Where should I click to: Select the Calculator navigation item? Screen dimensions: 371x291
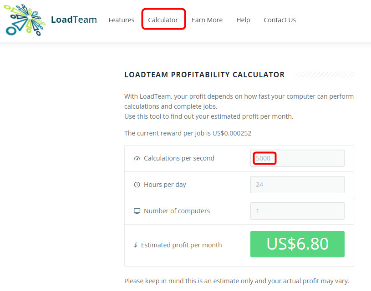coord(163,20)
